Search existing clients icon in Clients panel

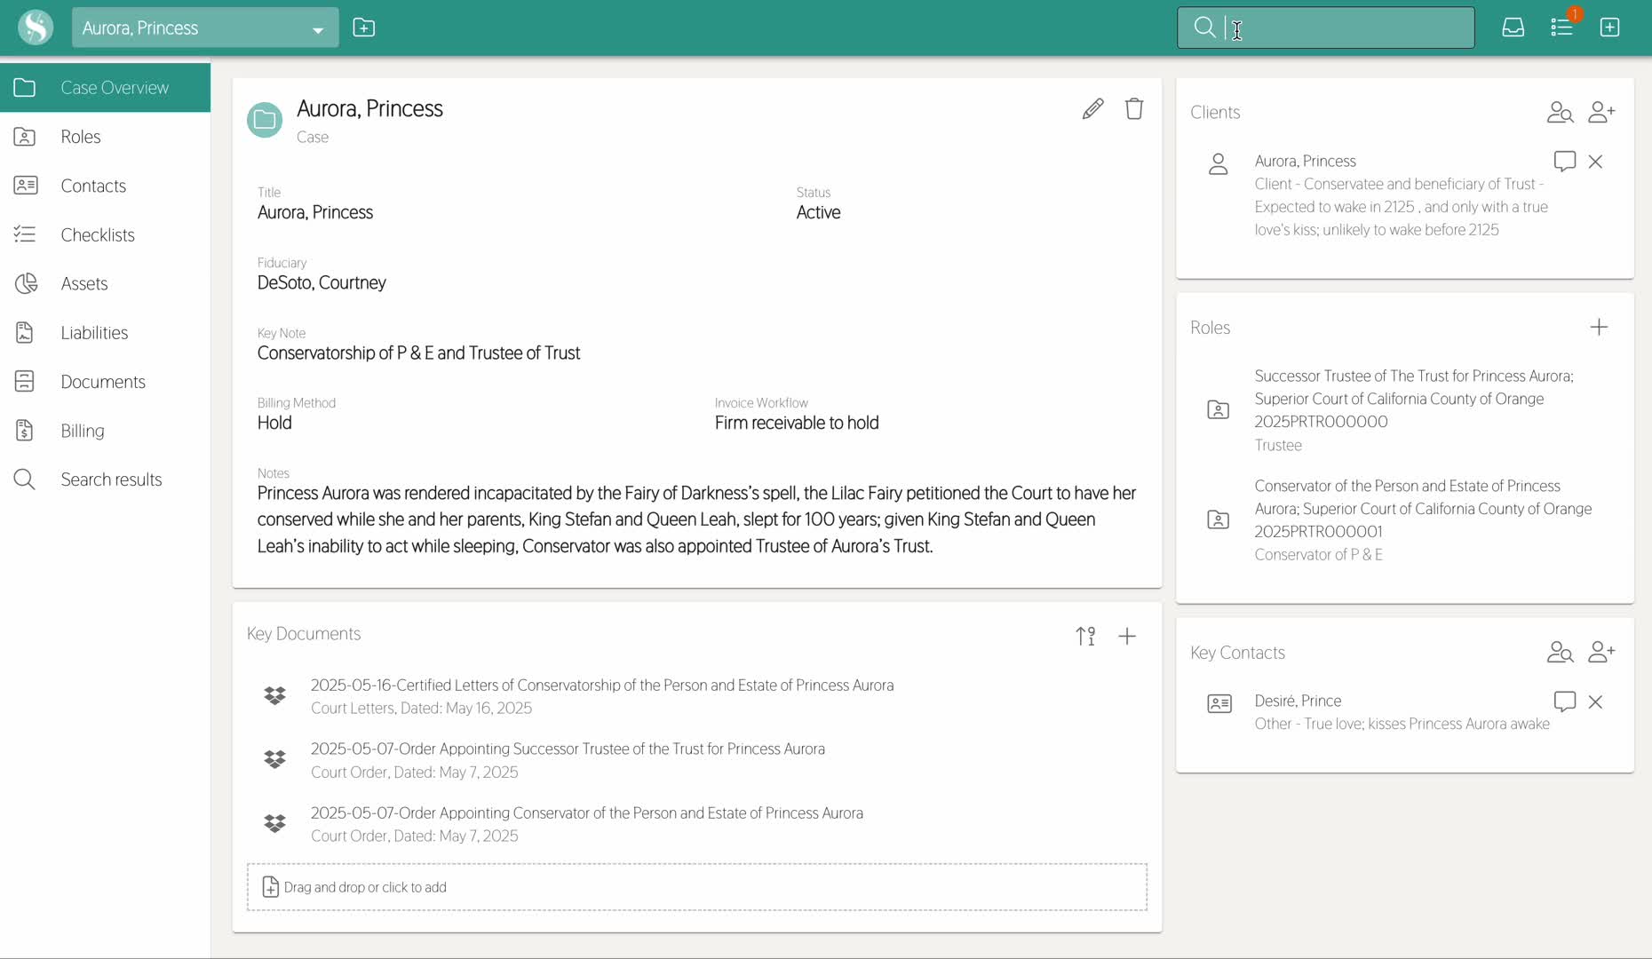(1560, 112)
